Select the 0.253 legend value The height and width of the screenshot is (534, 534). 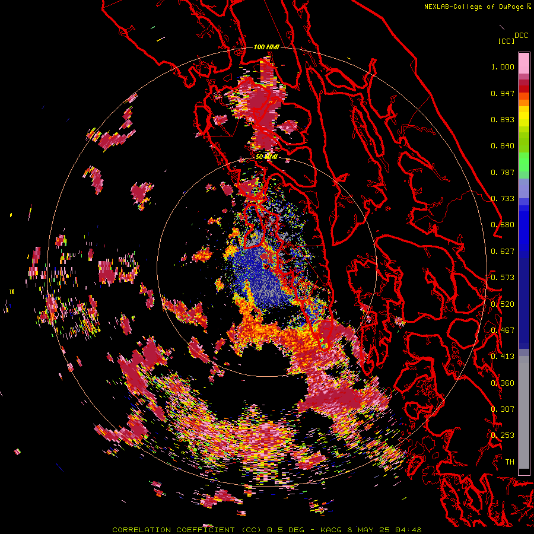click(x=503, y=436)
